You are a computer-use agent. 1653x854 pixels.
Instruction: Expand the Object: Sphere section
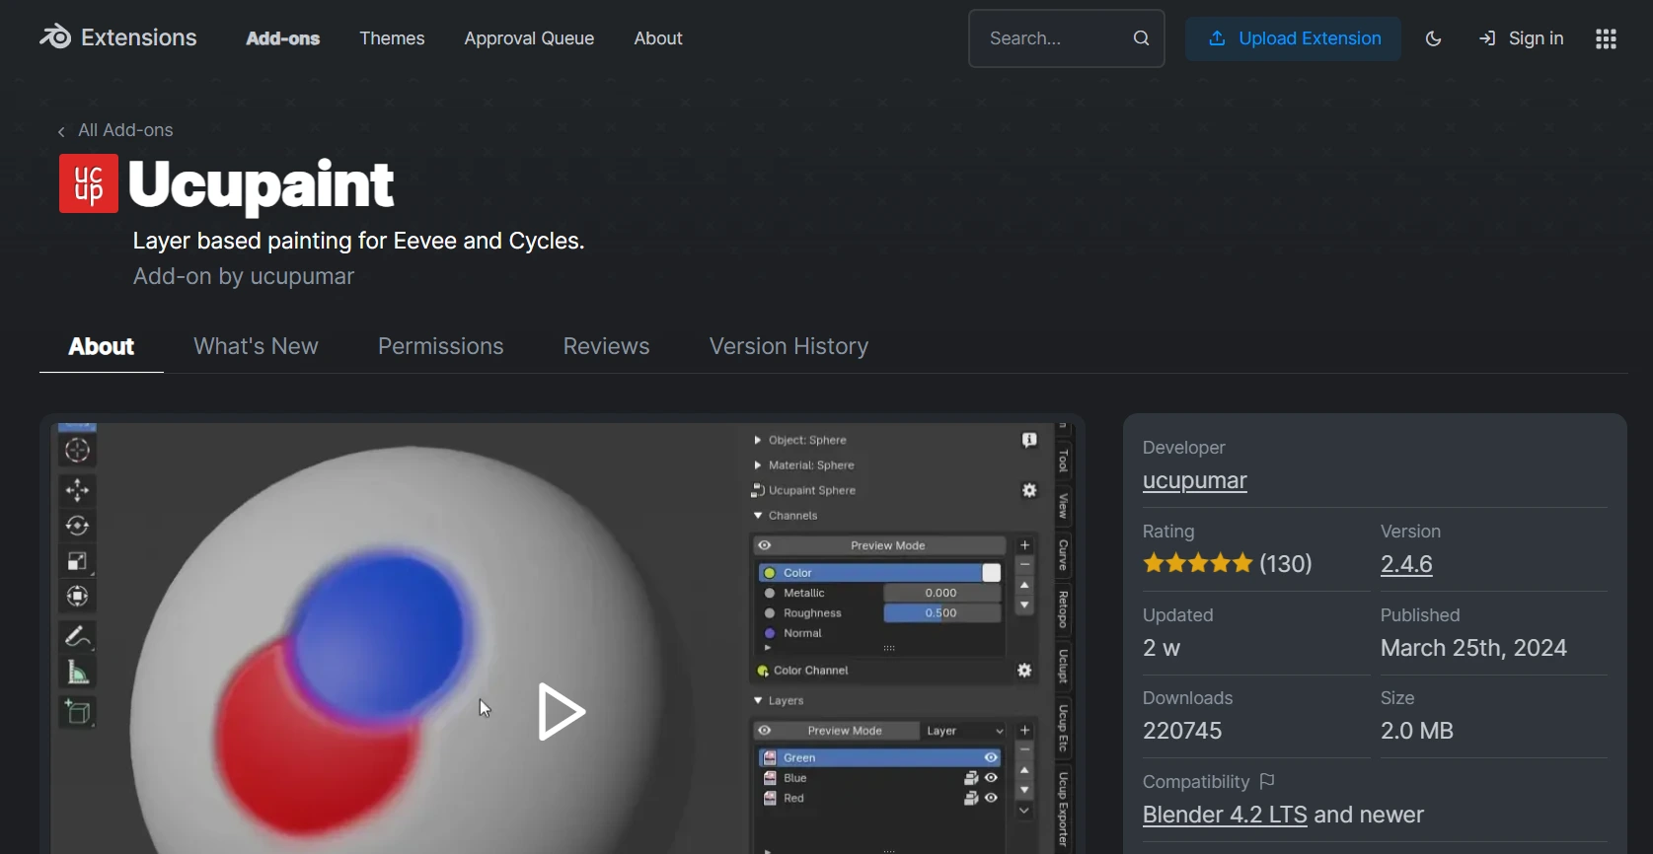[x=758, y=441]
